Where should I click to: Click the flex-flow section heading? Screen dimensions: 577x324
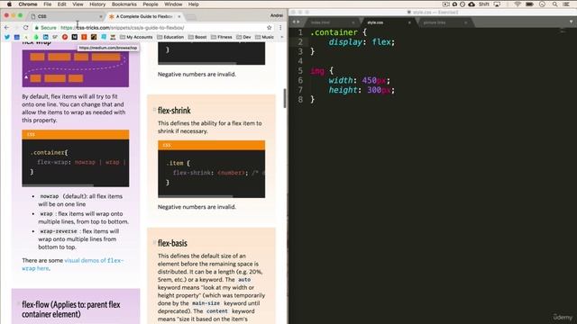tap(71, 309)
